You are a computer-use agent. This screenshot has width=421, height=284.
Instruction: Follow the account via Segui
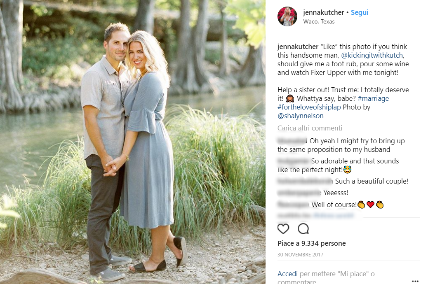(x=360, y=12)
